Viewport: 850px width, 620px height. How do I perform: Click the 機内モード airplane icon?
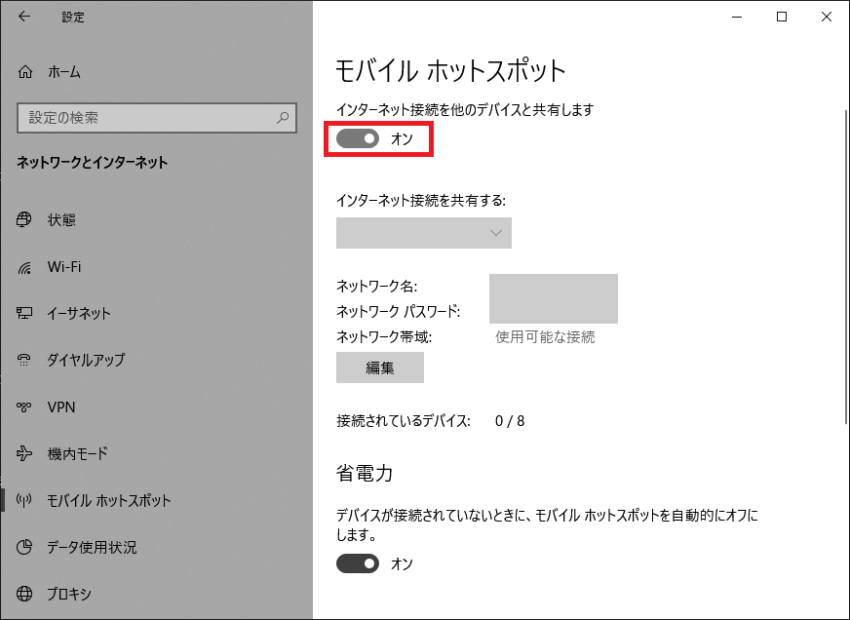click(x=25, y=454)
